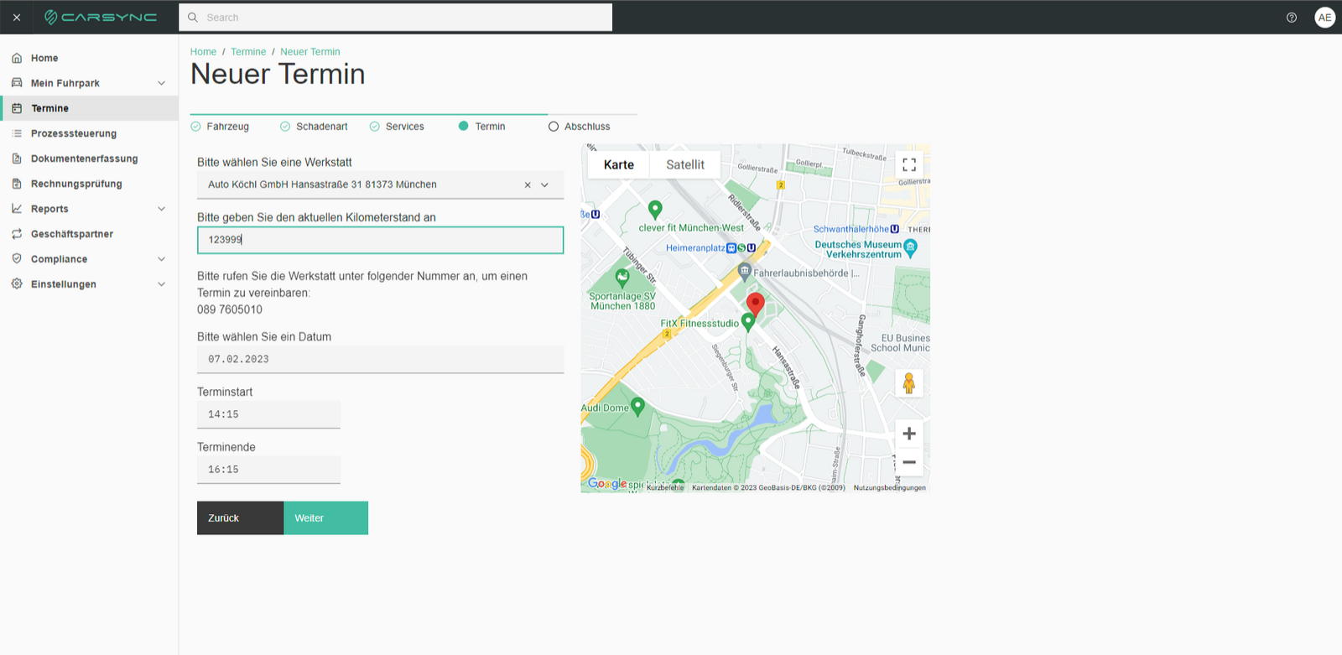This screenshot has height=655, width=1342.
Task: Go to the Fahrzeug step checkmark
Action: 195,127
